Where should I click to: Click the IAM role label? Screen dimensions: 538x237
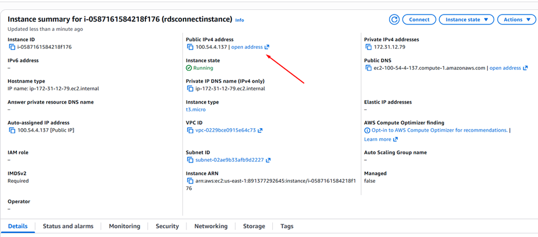[18, 153]
